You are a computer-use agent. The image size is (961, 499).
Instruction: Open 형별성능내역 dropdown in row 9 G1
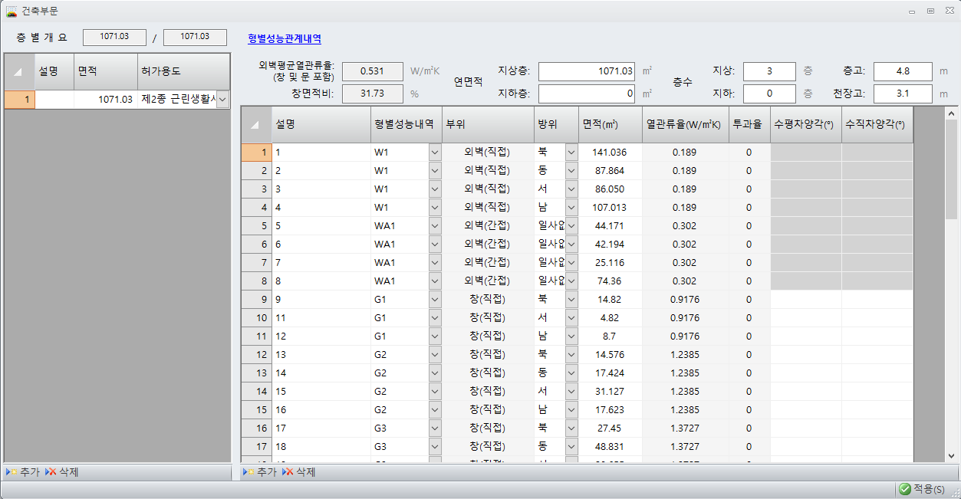click(435, 300)
